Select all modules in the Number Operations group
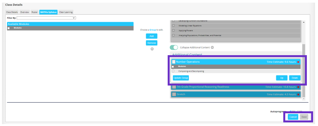The width and height of the screenshot is (318, 126). [x=173, y=67]
